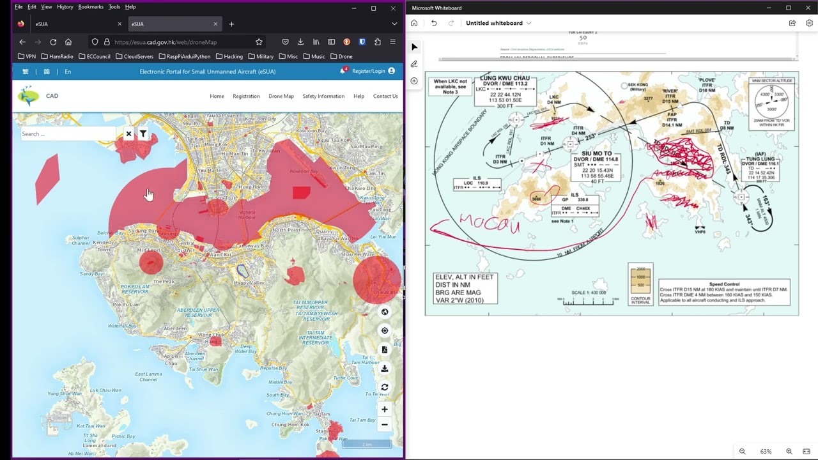Select the Whiteboard pen inking tool
This screenshot has width=818, height=460.
coord(414,64)
